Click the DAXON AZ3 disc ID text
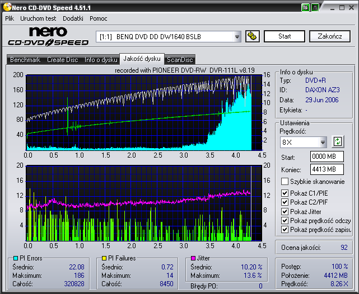The width and height of the screenshot is (359, 294). click(x=323, y=90)
